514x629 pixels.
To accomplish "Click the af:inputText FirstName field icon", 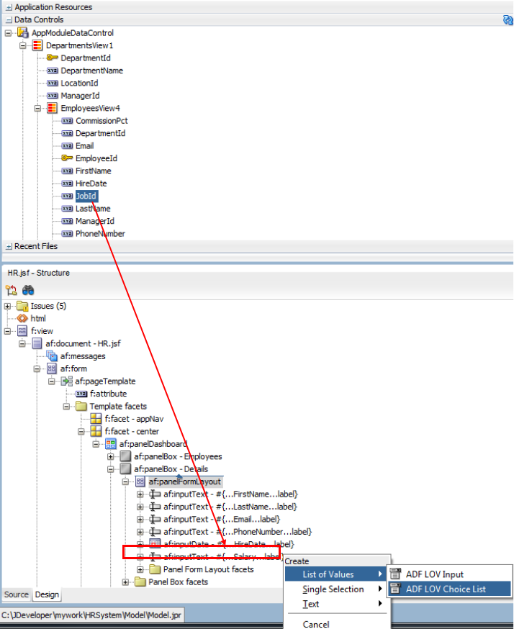I will [x=155, y=494].
